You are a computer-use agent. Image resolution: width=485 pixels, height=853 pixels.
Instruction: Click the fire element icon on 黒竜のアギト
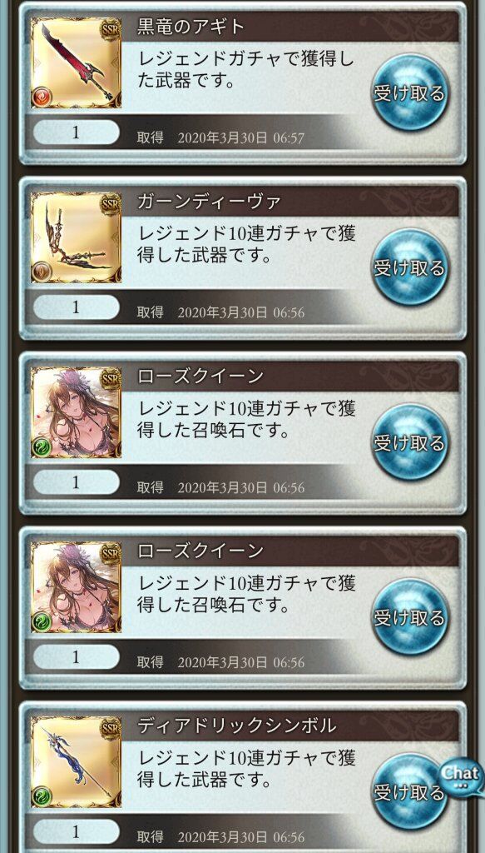coord(42,97)
